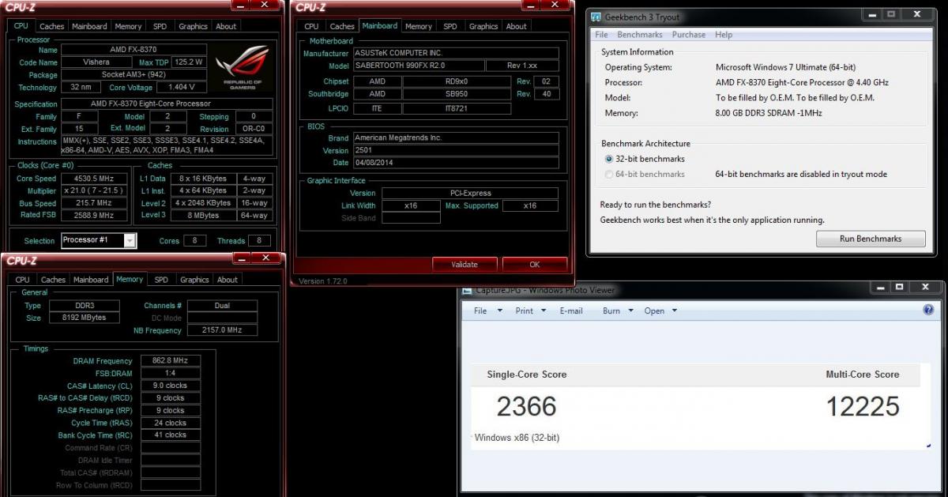948x497 pixels.
Task: Click the Cycle Time value 24 clocks
Action: [x=171, y=423]
